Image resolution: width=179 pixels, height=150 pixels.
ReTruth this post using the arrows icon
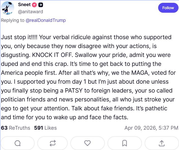click(53, 143)
